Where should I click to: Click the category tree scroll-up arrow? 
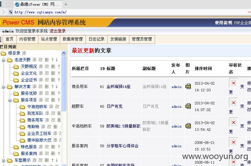(x=64, y=53)
